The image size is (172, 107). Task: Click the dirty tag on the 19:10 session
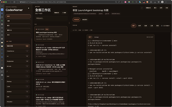click(x=47, y=29)
